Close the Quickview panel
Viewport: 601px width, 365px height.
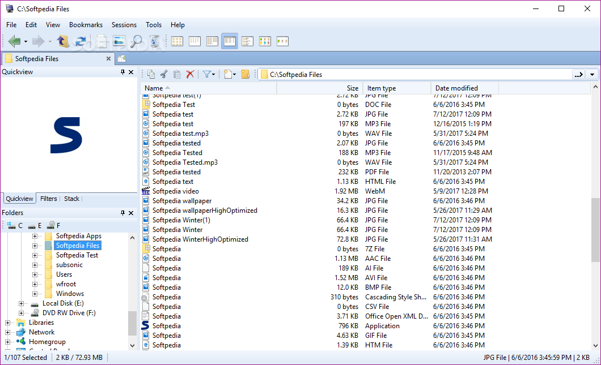(x=131, y=72)
